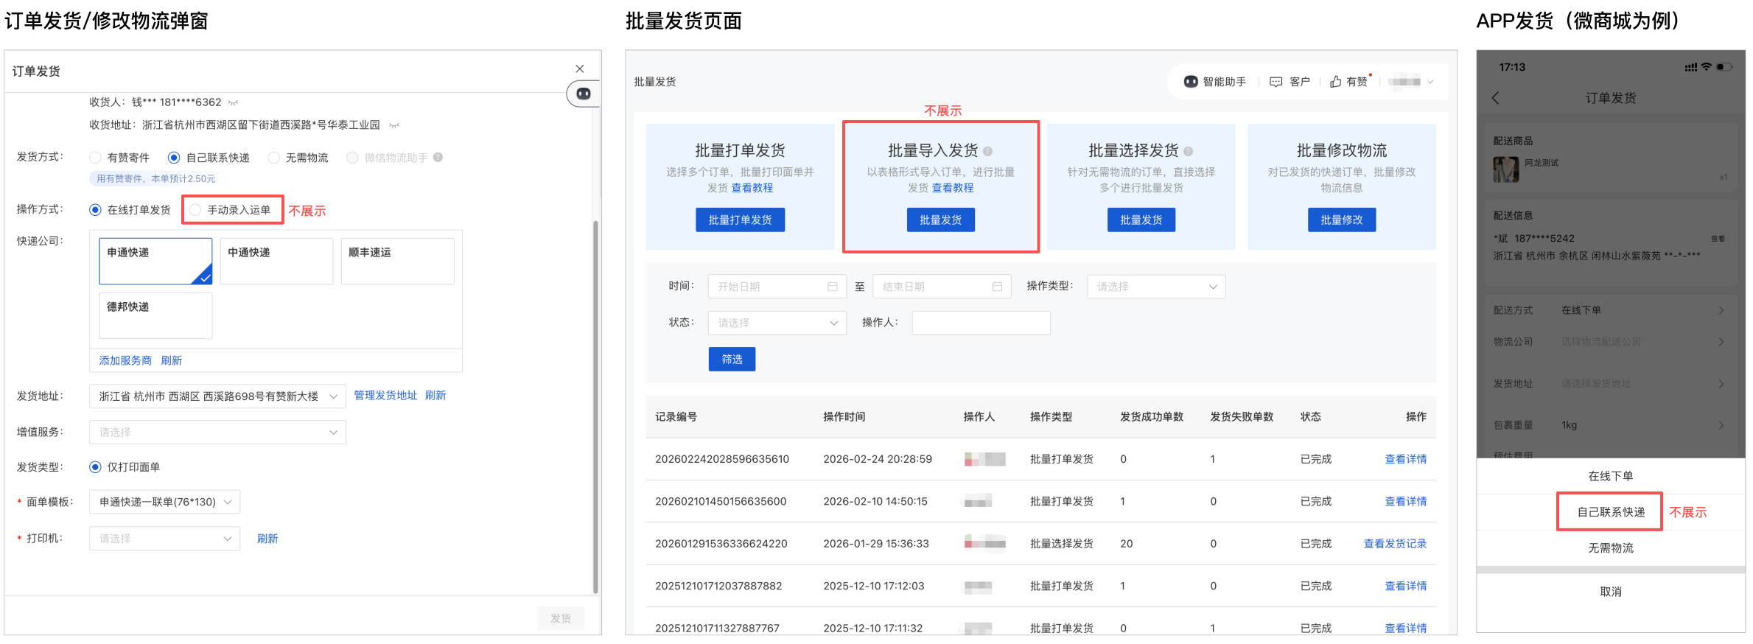Click the 开始日期 date input field
The height and width of the screenshot is (644, 1753).
(x=776, y=287)
